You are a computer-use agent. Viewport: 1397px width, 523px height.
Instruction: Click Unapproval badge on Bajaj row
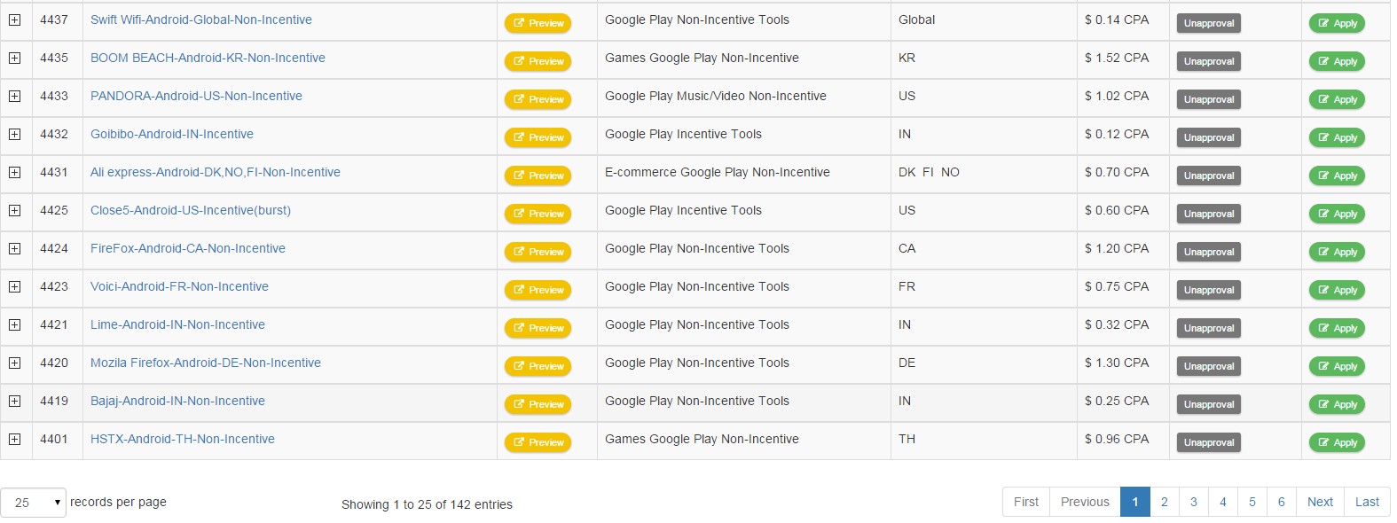point(1208,404)
